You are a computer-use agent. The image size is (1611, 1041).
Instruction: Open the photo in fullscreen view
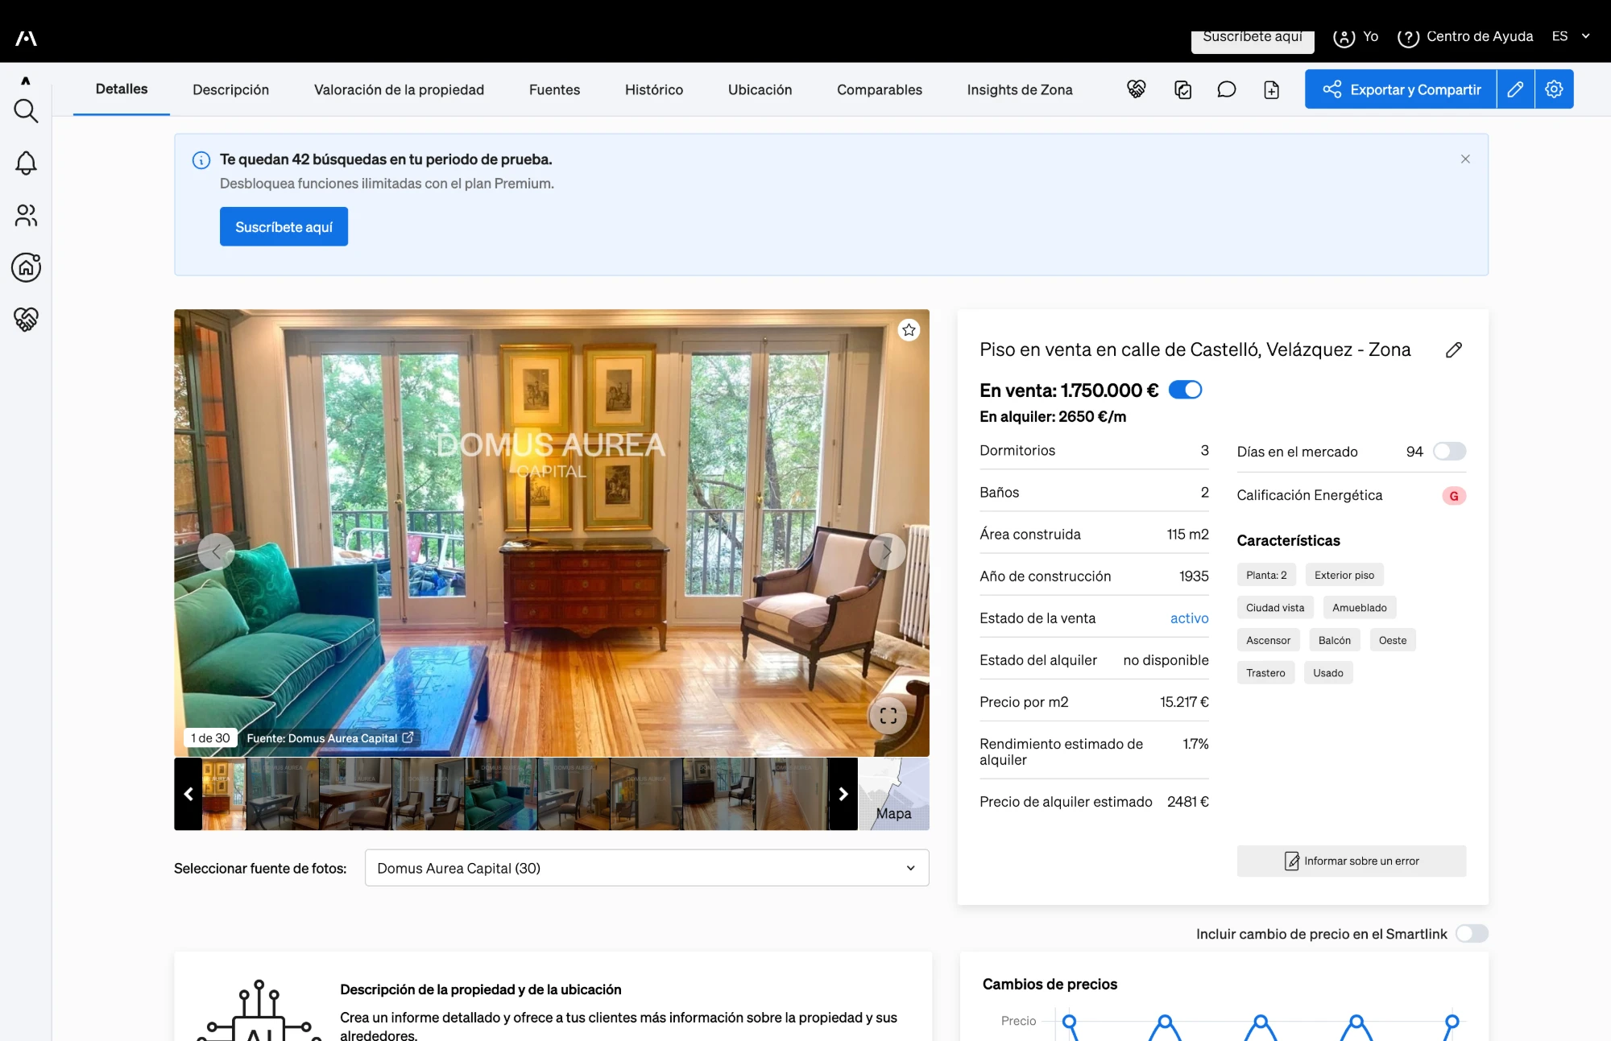[x=888, y=716]
